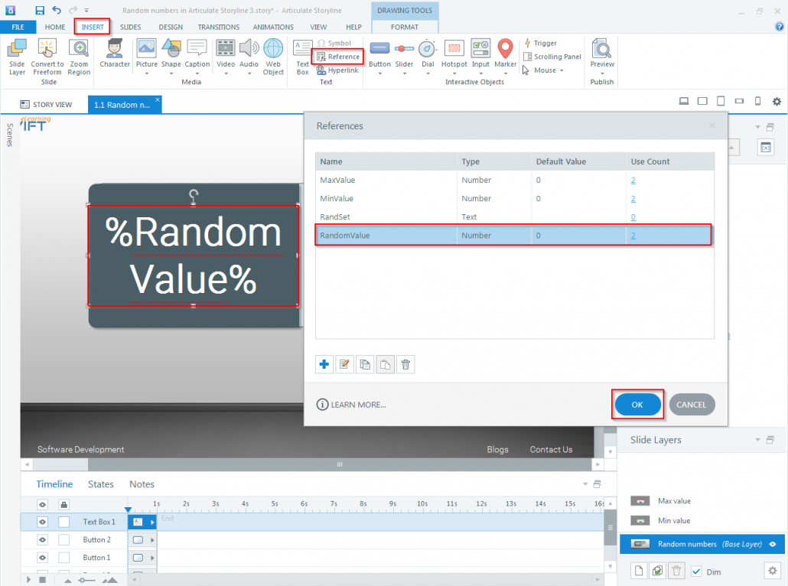Create a new variable with the plus icon
Viewport: 788px width, 586px height.
[x=324, y=364]
